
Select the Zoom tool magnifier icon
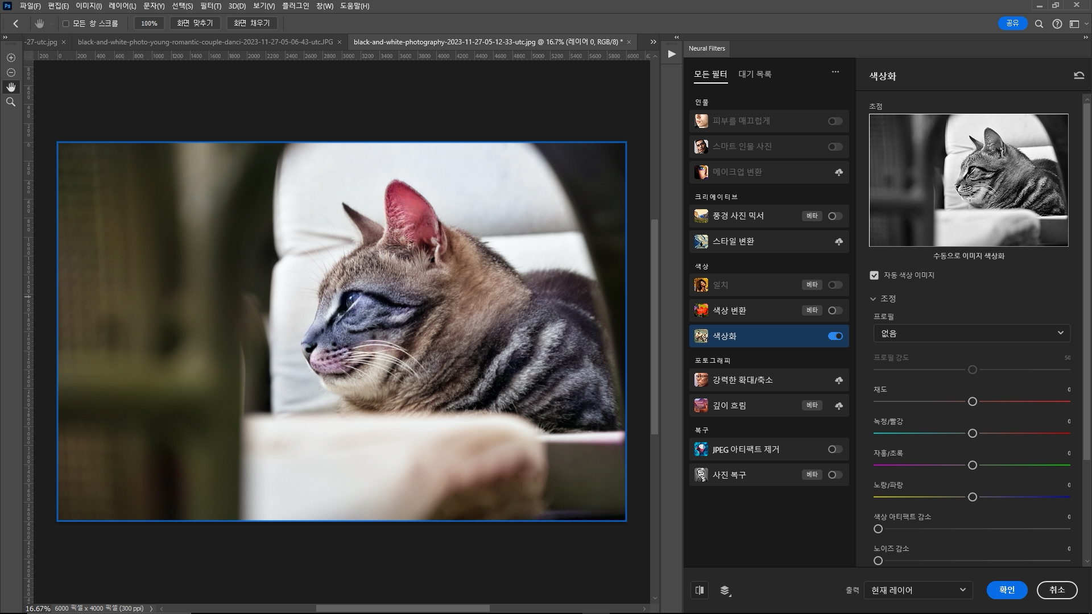point(11,102)
